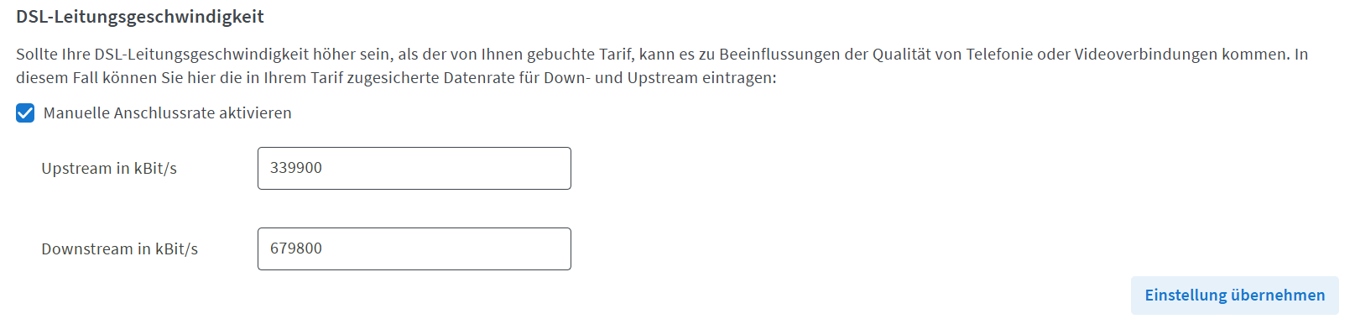Click the word 'Upstream' in the description paragraph
Image resolution: width=1355 pixels, height=319 pixels.
(x=663, y=78)
